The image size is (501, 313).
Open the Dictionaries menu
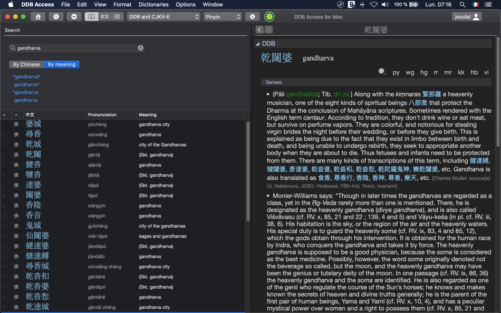pyautogui.click(x=153, y=4)
